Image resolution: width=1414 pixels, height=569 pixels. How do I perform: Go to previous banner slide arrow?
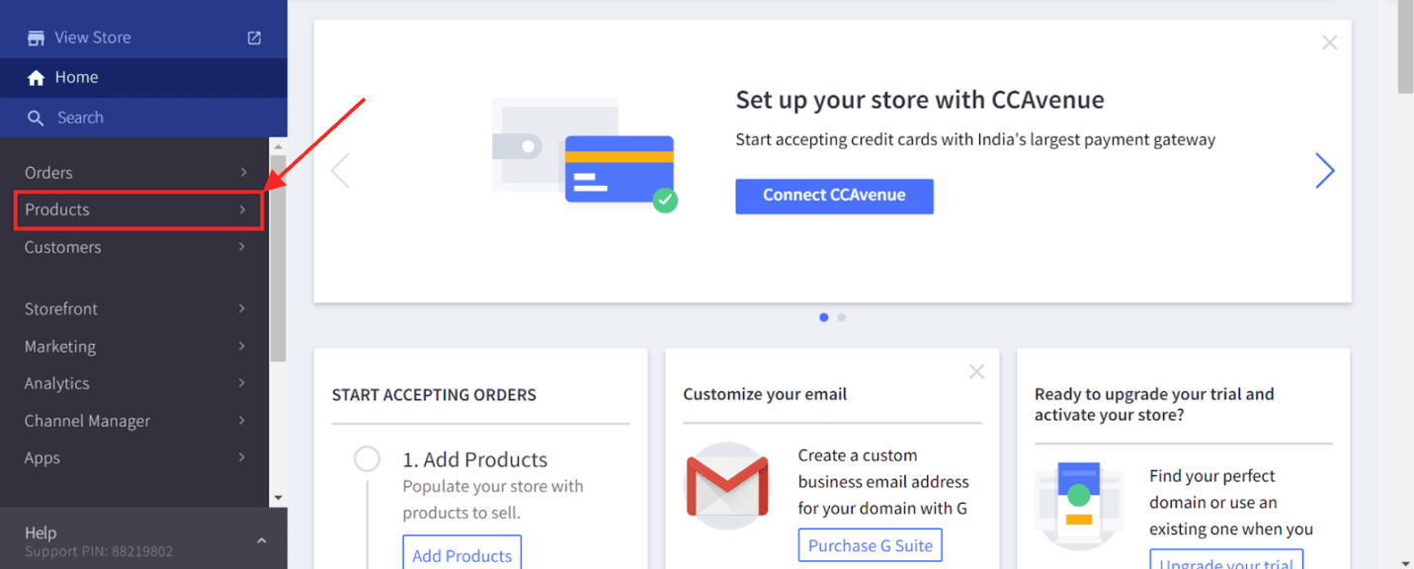(340, 171)
